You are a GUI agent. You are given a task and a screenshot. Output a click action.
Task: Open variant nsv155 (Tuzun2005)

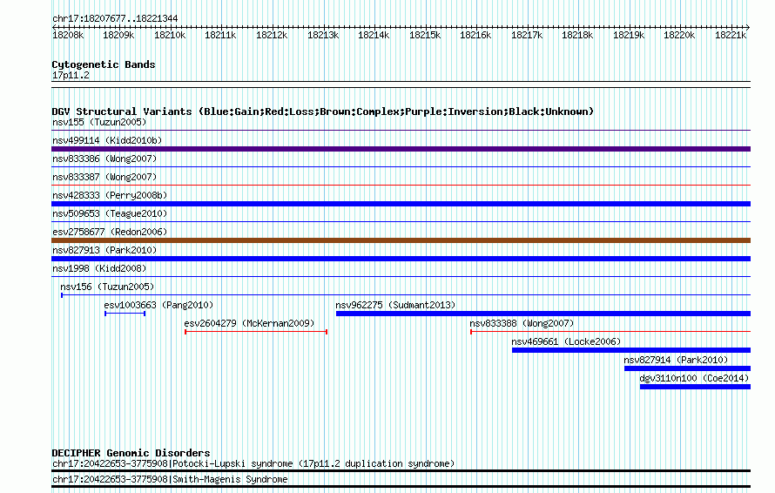[99, 122]
